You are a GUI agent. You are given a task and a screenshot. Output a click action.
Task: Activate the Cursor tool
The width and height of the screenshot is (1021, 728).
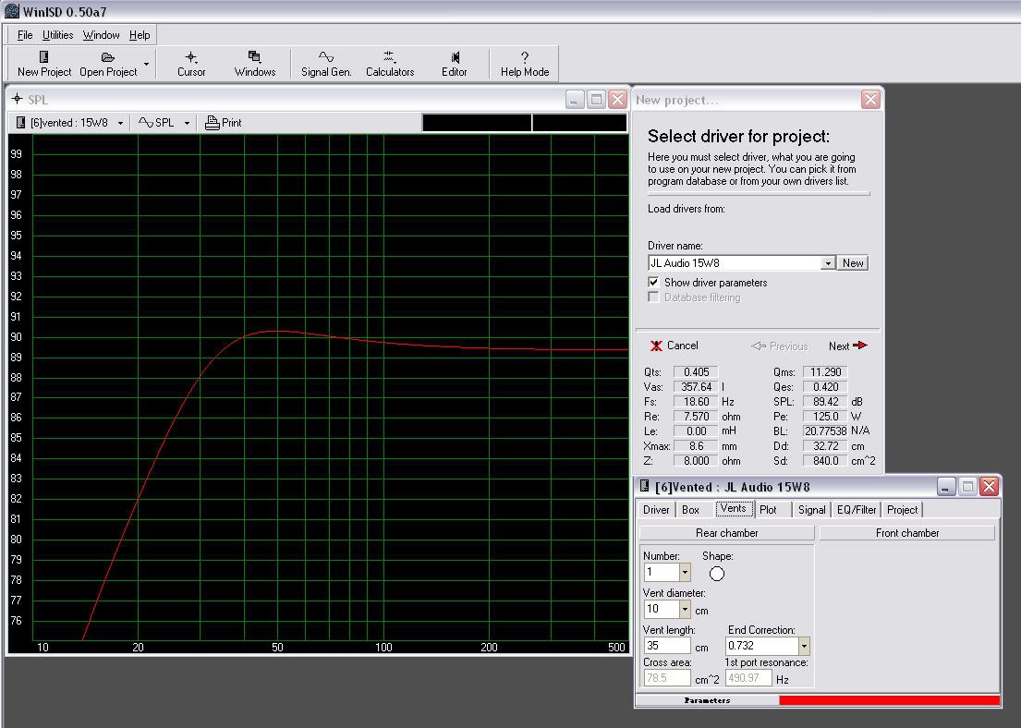click(x=191, y=57)
